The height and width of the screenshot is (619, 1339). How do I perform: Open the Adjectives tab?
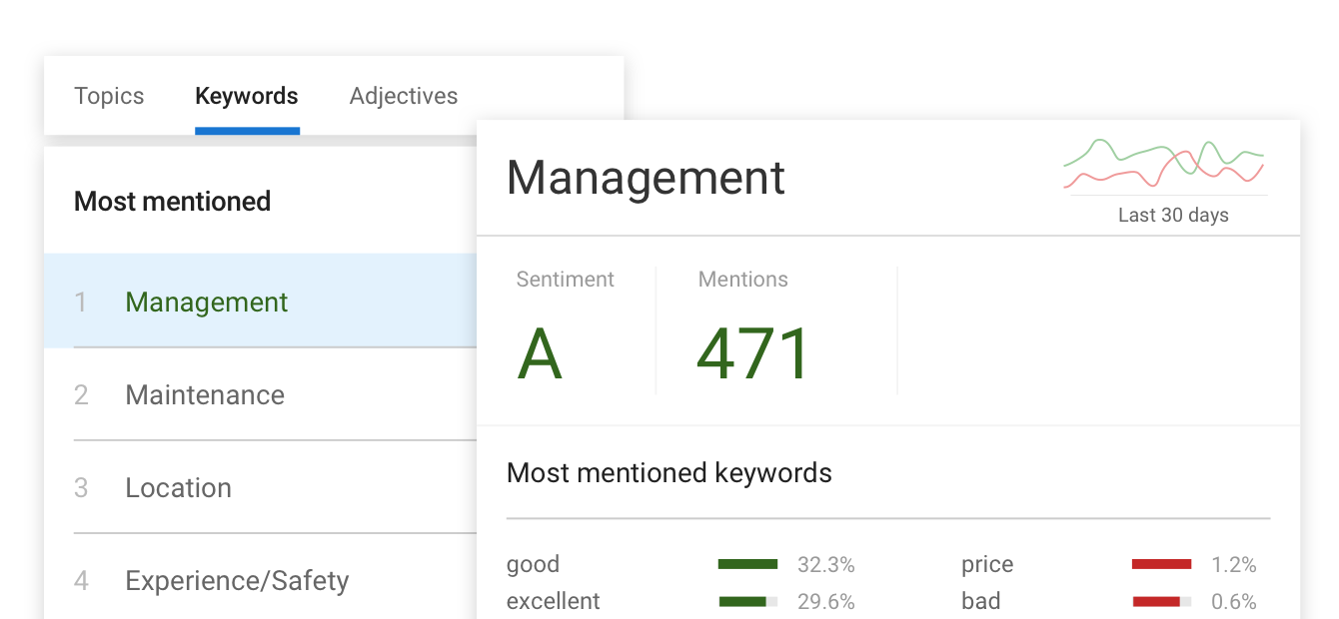click(x=404, y=96)
